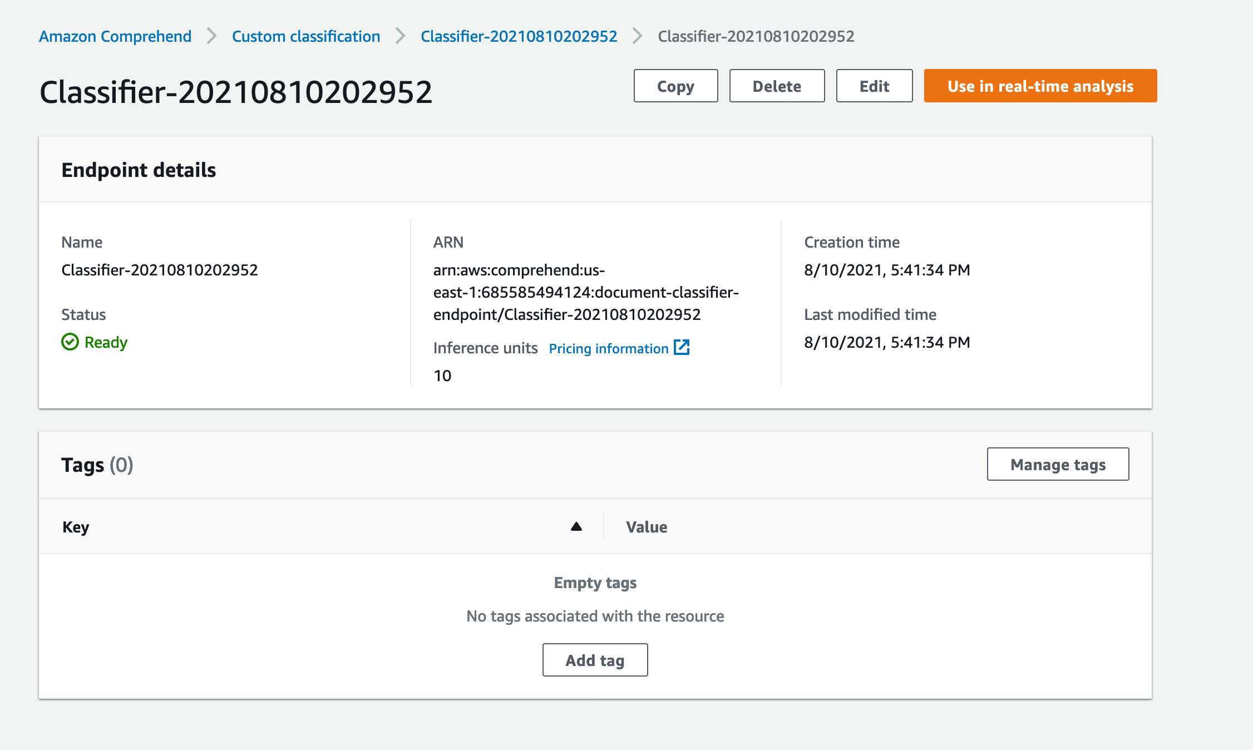Delete this endpoint
The width and height of the screenshot is (1253, 750).
click(x=777, y=86)
